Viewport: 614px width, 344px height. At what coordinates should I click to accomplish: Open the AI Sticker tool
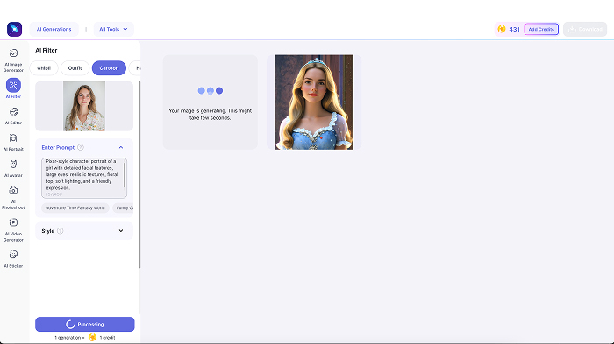(13, 259)
